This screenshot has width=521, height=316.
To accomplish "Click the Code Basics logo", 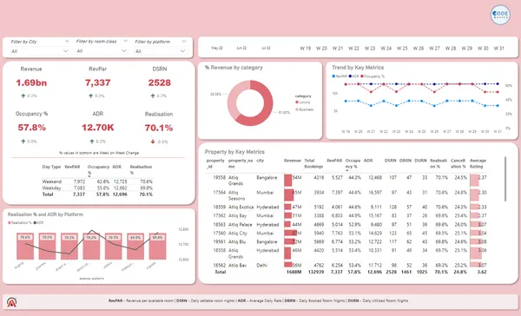I will tap(500, 15).
